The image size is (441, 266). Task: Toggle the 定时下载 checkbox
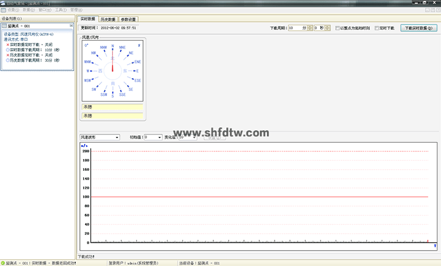tap(377, 28)
